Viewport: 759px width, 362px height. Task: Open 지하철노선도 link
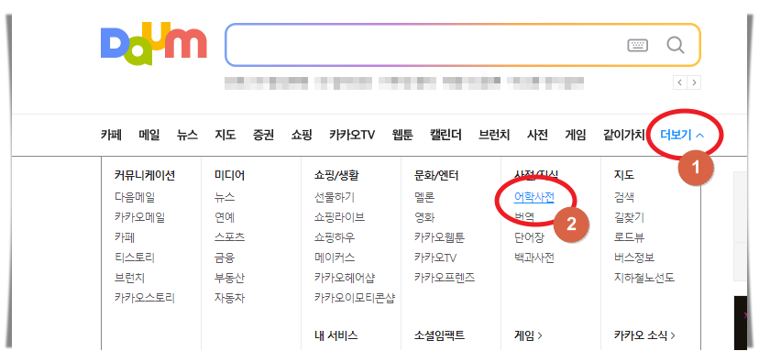click(644, 278)
